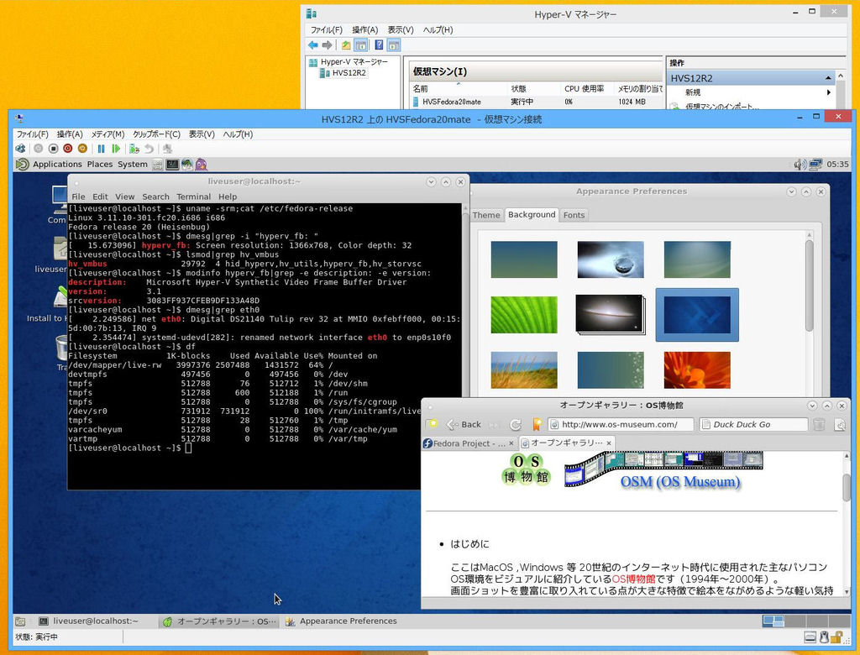Expand the 新規 submenu arrow in actions pane

click(x=829, y=92)
